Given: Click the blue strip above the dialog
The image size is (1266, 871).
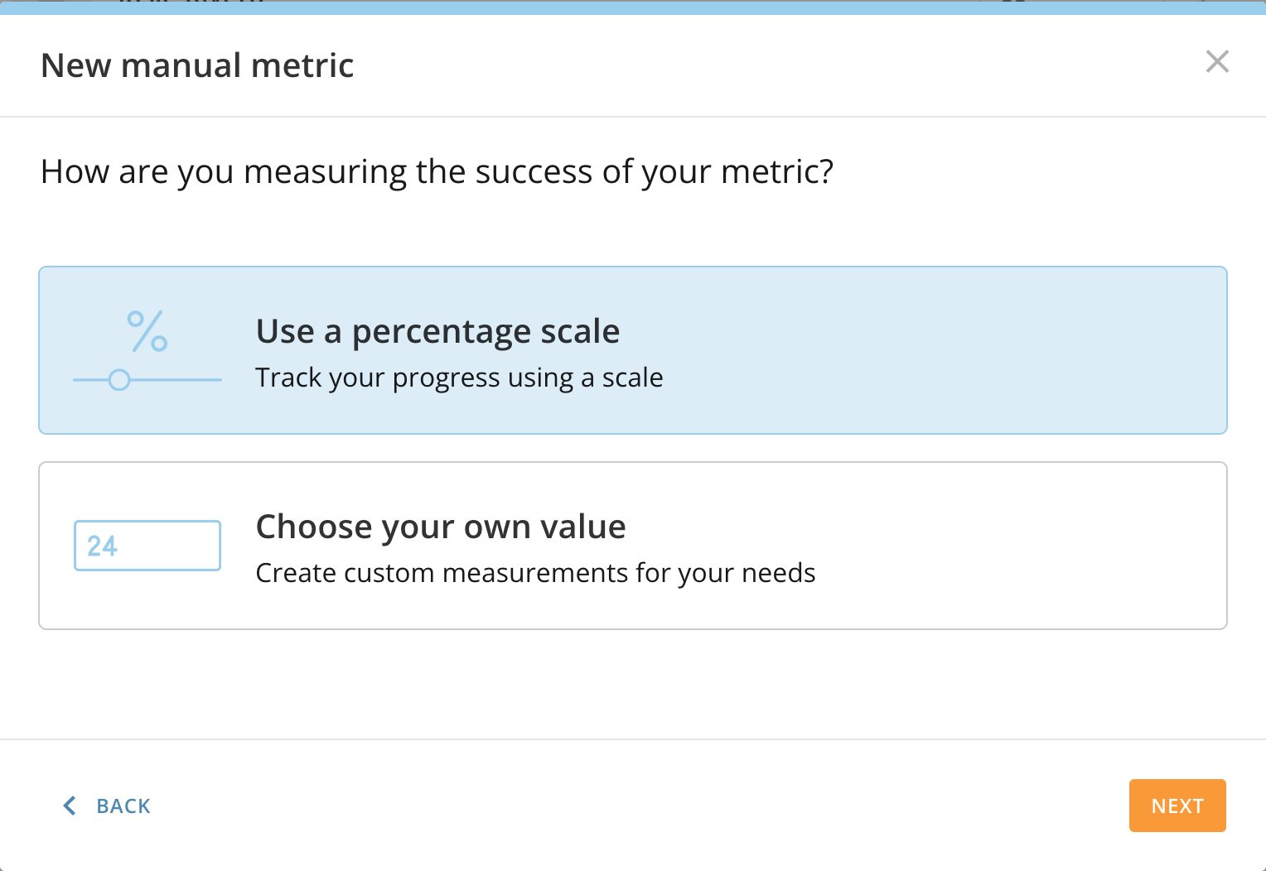Looking at the screenshot, I should pyautogui.click(x=633, y=7).
